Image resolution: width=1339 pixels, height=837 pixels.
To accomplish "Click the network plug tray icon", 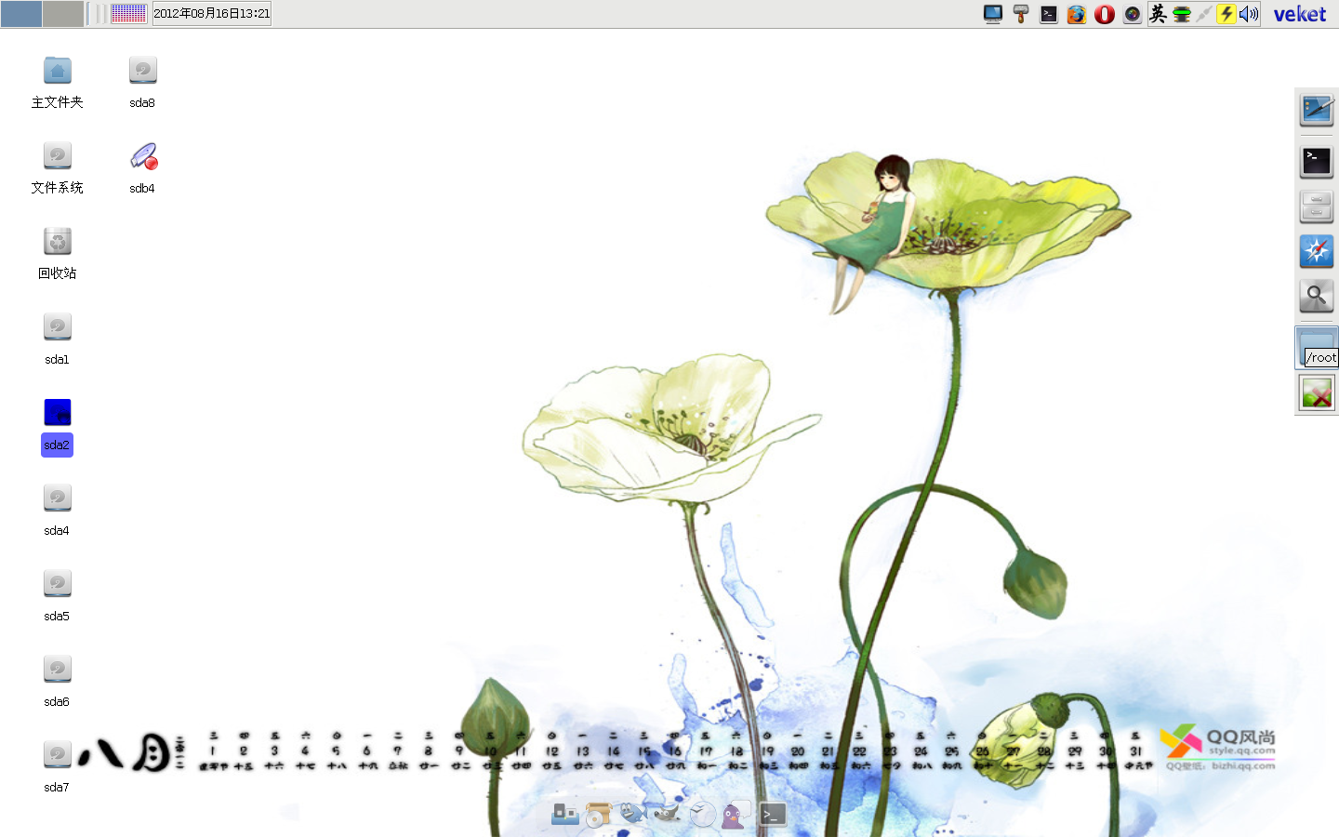I will click(x=1204, y=14).
